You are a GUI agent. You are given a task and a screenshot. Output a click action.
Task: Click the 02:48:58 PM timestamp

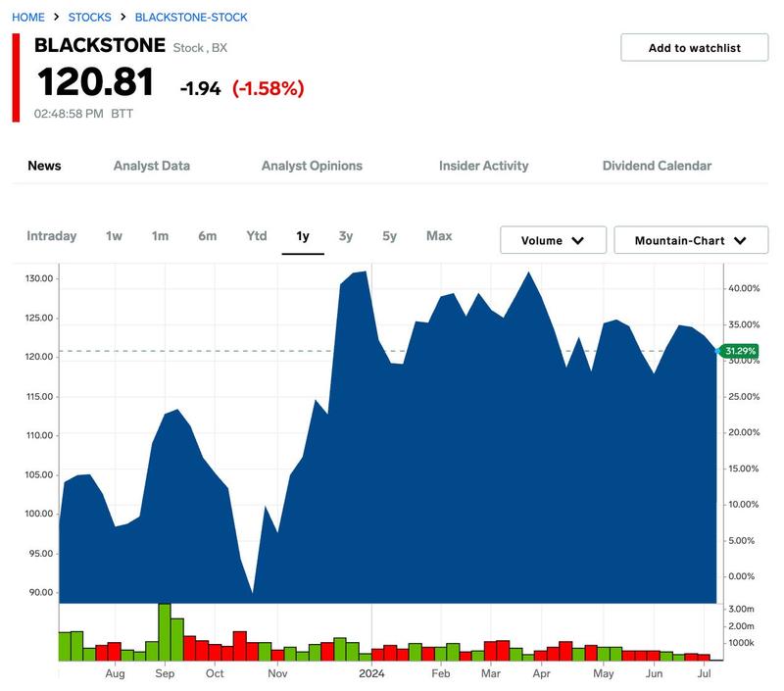pos(69,114)
